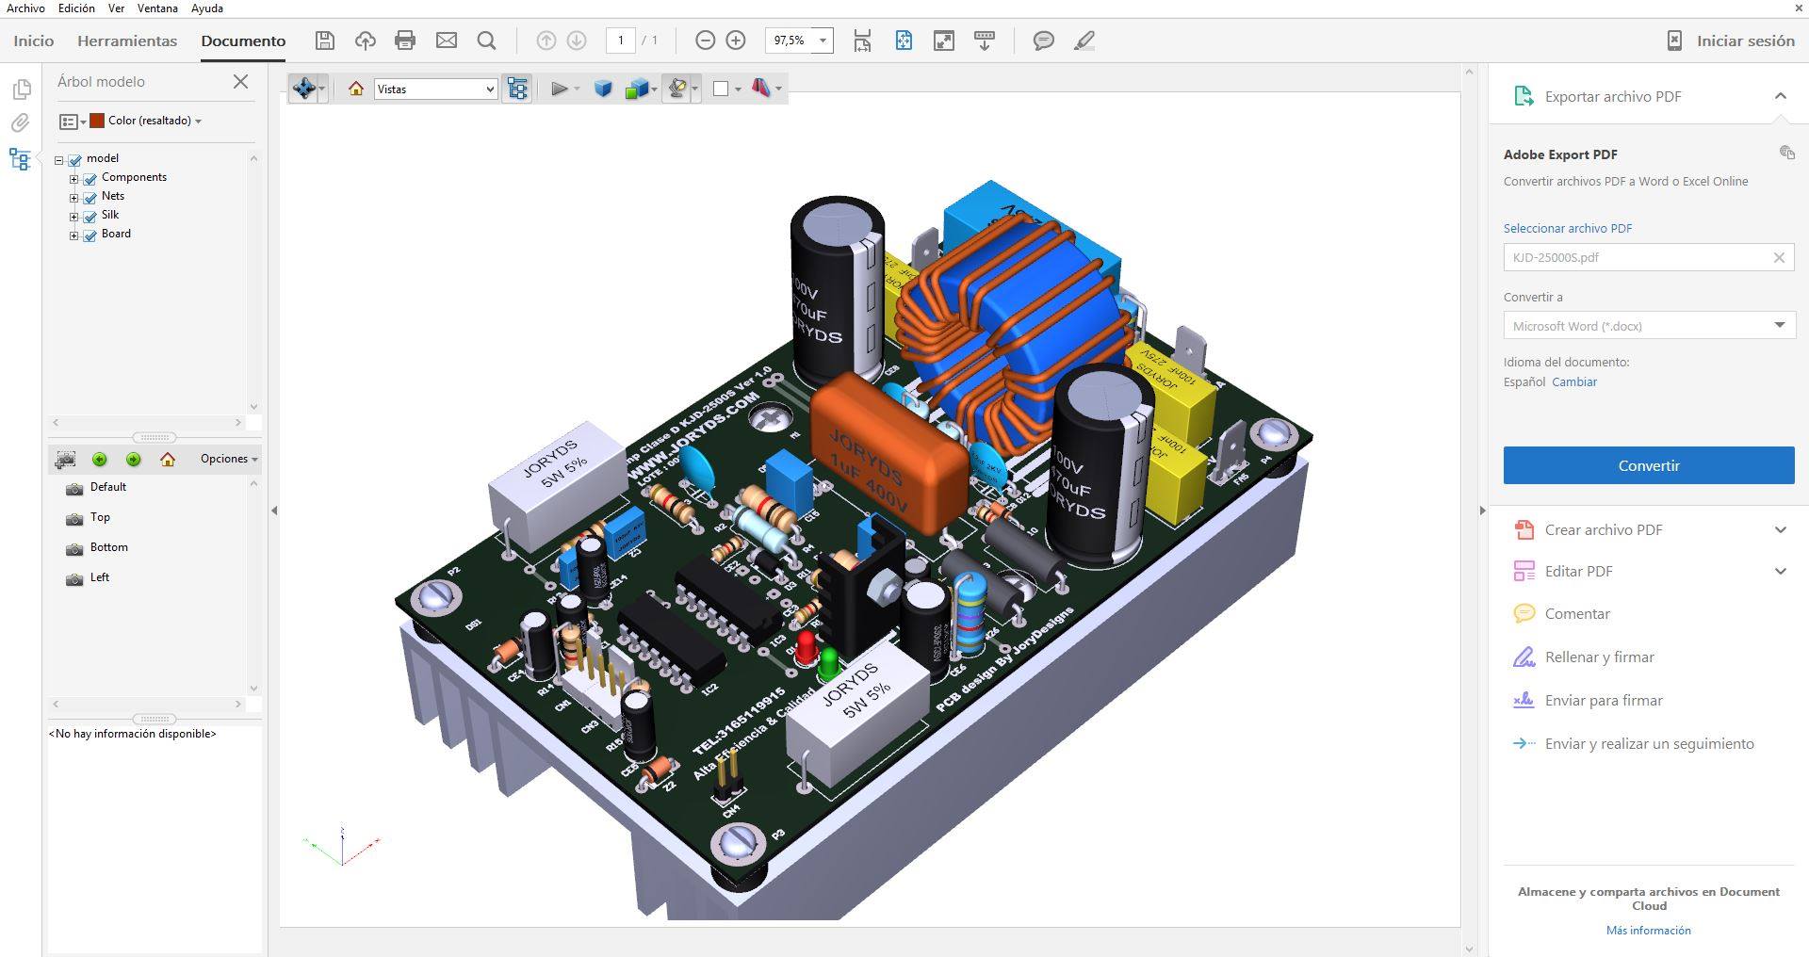This screenshot has height=957, width=1809.
Task: Click the sign-in document icon
Action: coord(1674,41)
